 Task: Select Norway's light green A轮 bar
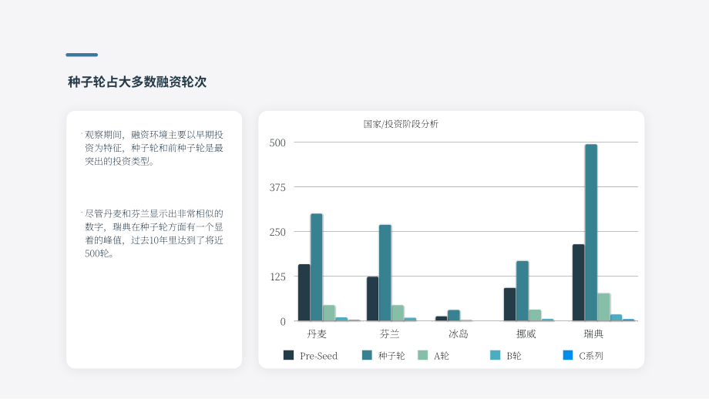(x=535, y=315)
